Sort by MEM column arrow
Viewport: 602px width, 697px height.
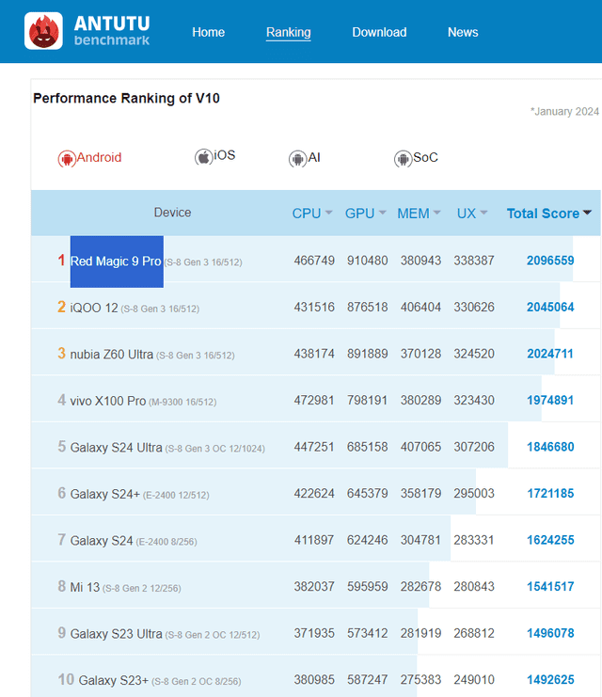coord(436,213)
